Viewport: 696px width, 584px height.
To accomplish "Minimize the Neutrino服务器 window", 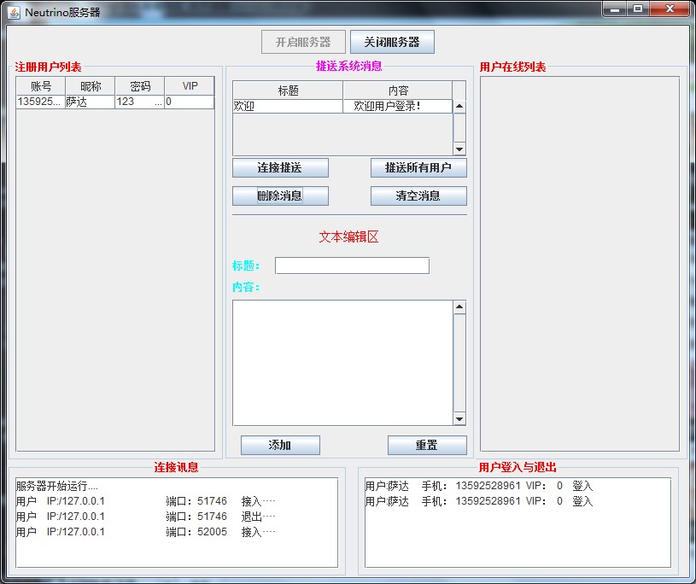I will [615, 9].
